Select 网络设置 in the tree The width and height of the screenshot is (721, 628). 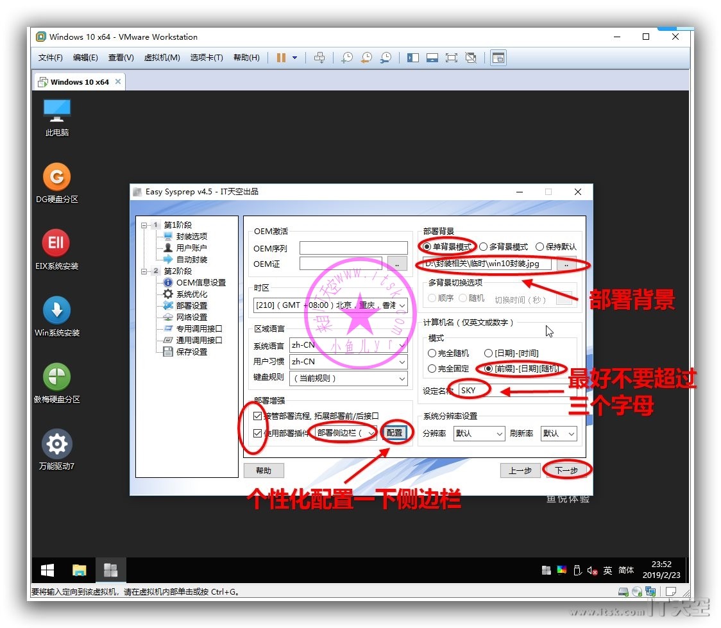tap(191, 318)
